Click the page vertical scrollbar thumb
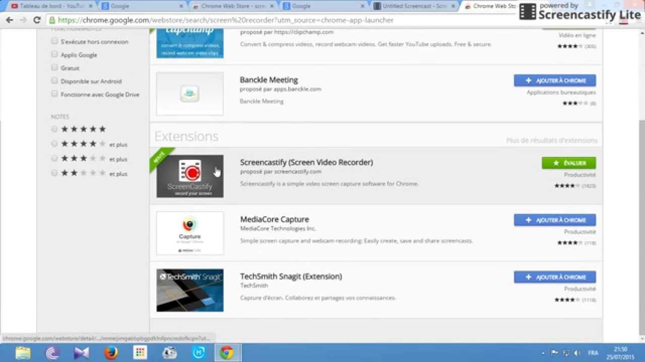This screenshot has height=362, width=645. pos(641,227)
